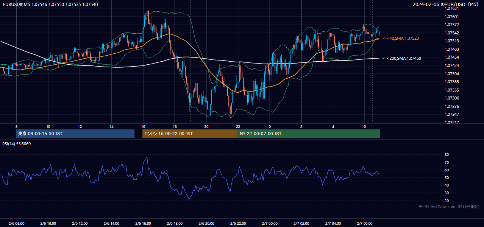Click price axis value 1.07306
Screen dimensions: 484x227
(452, 98)
